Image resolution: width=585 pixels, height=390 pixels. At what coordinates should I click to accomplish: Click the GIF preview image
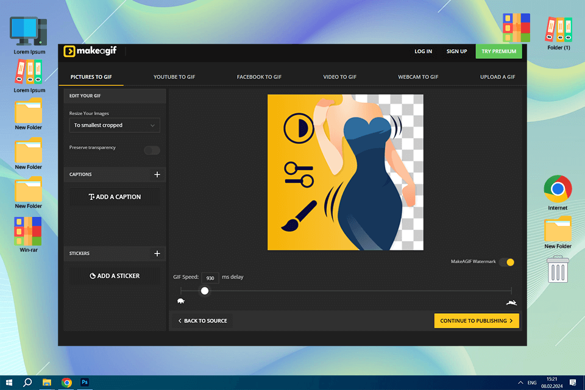346,172
